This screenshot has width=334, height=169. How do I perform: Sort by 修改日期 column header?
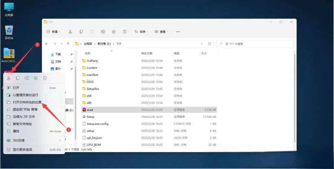pos(147,54)
